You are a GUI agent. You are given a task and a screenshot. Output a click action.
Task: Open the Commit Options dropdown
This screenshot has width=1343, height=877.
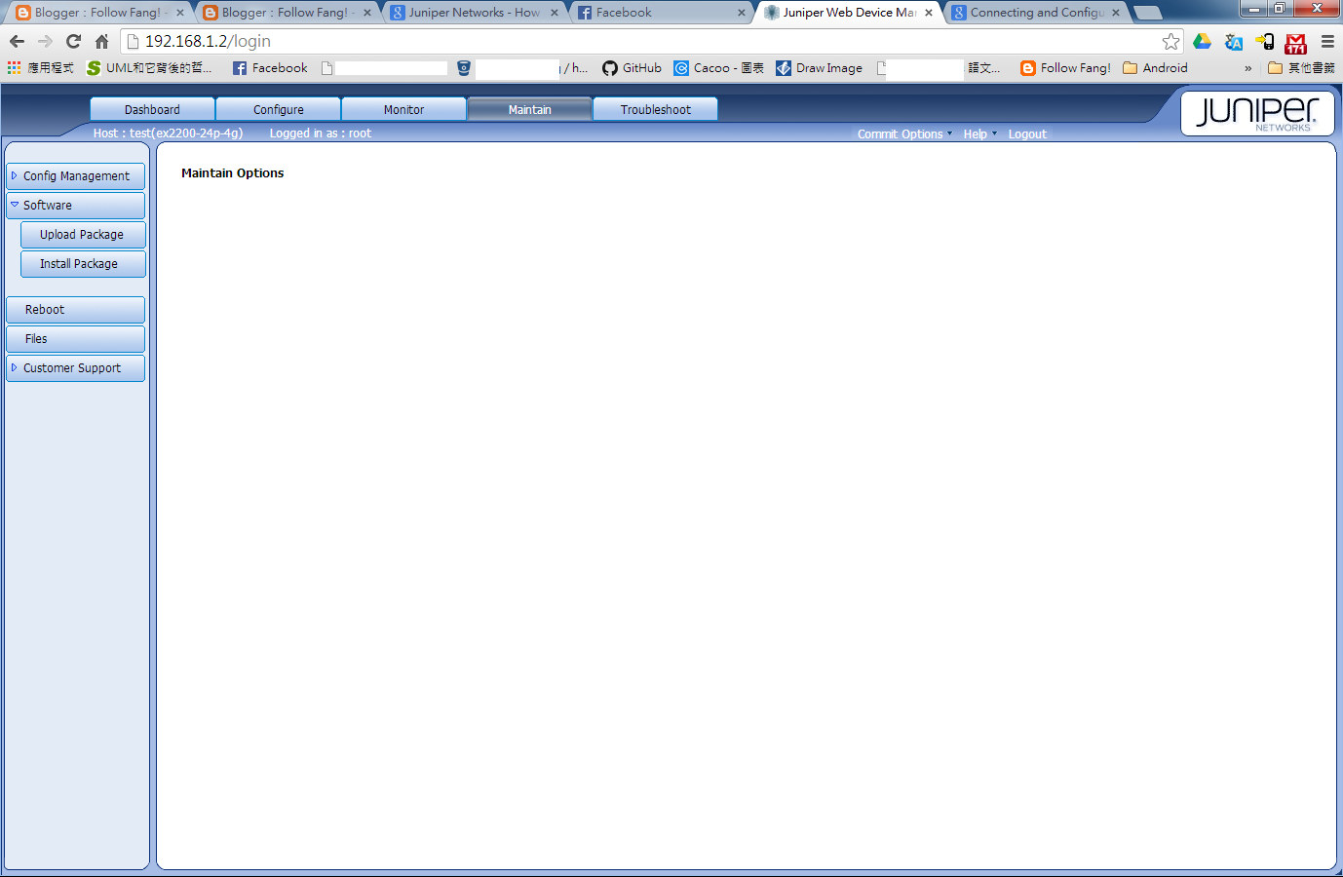coord(904,134)
